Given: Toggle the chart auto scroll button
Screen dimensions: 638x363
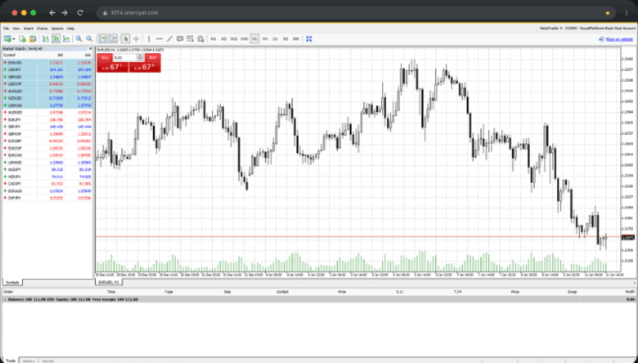Looking at the screenshot, I should point(102,39).
